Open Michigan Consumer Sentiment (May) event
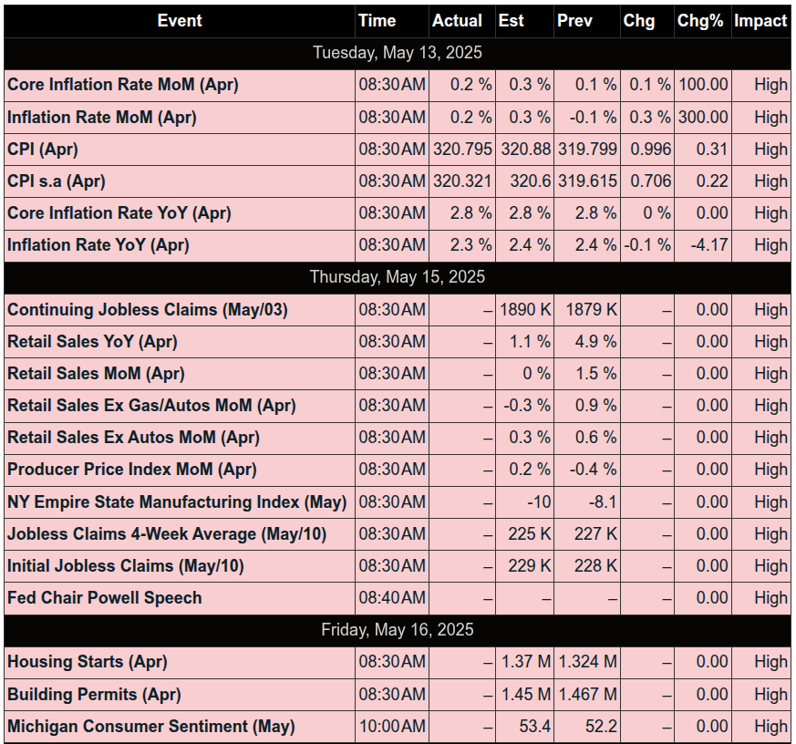Viewport: 796px width, 744px height. (151, 727)
